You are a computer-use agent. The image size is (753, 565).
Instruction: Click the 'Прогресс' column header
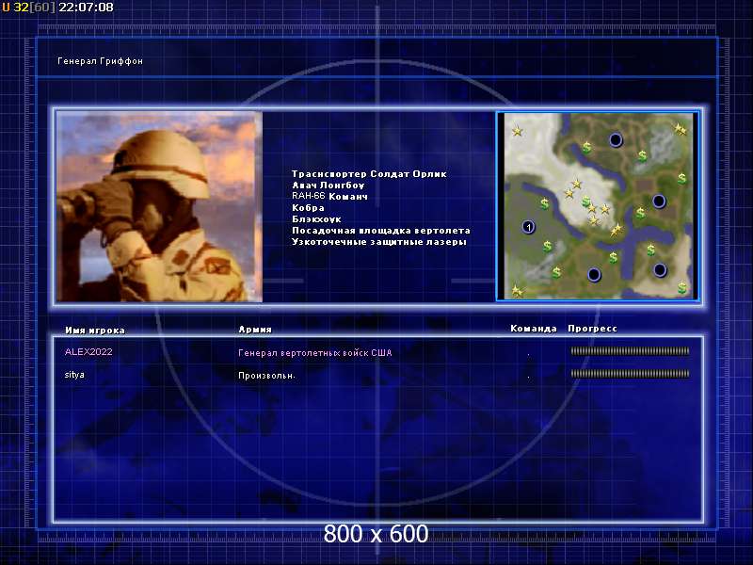click(592, 328)
